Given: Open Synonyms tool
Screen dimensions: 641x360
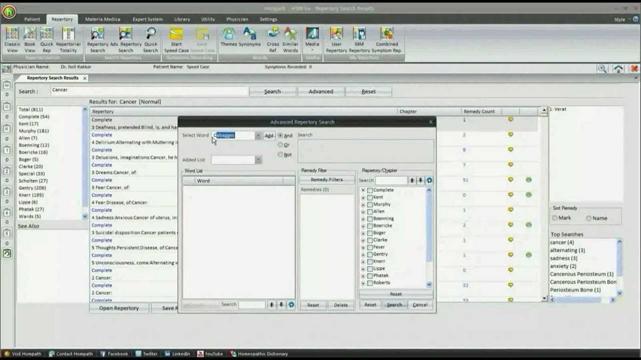Looking at the screenshot, I should tap(249, 37).
